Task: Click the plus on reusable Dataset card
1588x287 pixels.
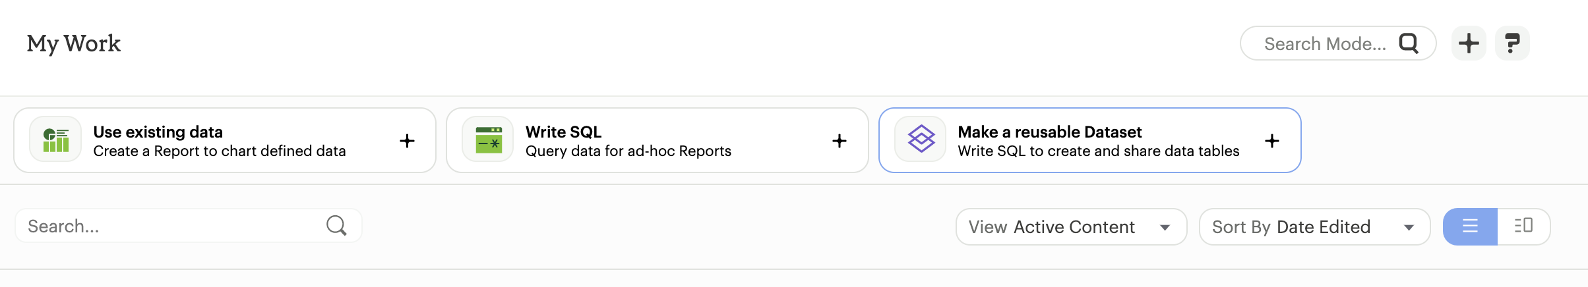Action: click(x=1272, y=141)
